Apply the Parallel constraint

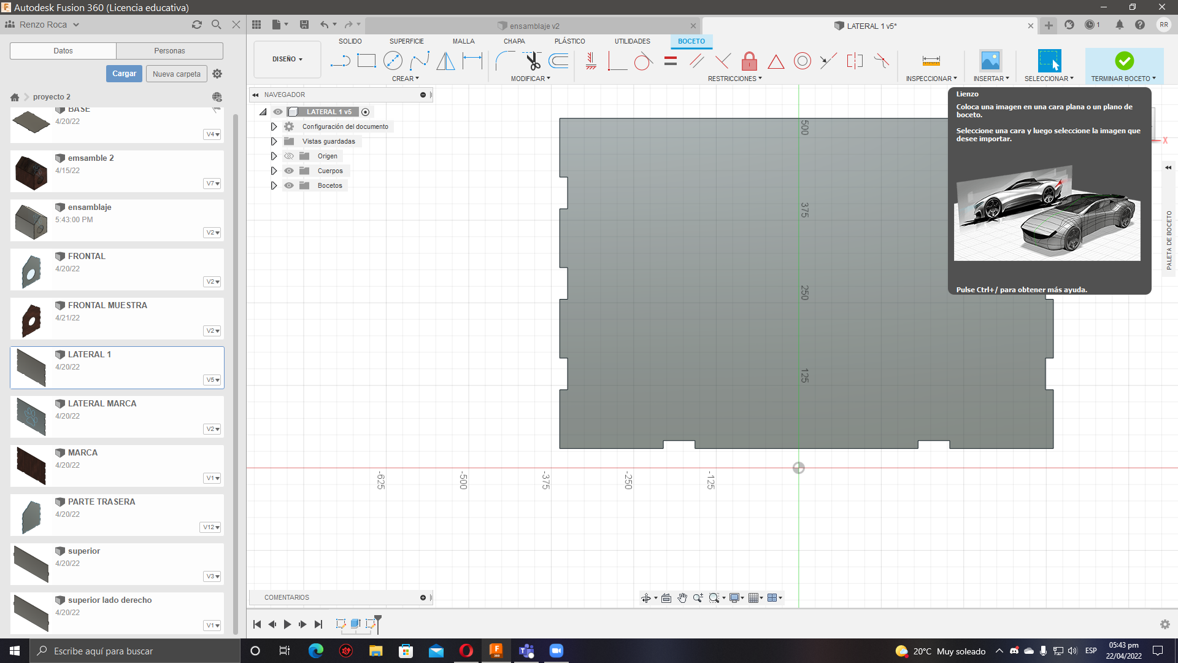(x=696, y=61)
